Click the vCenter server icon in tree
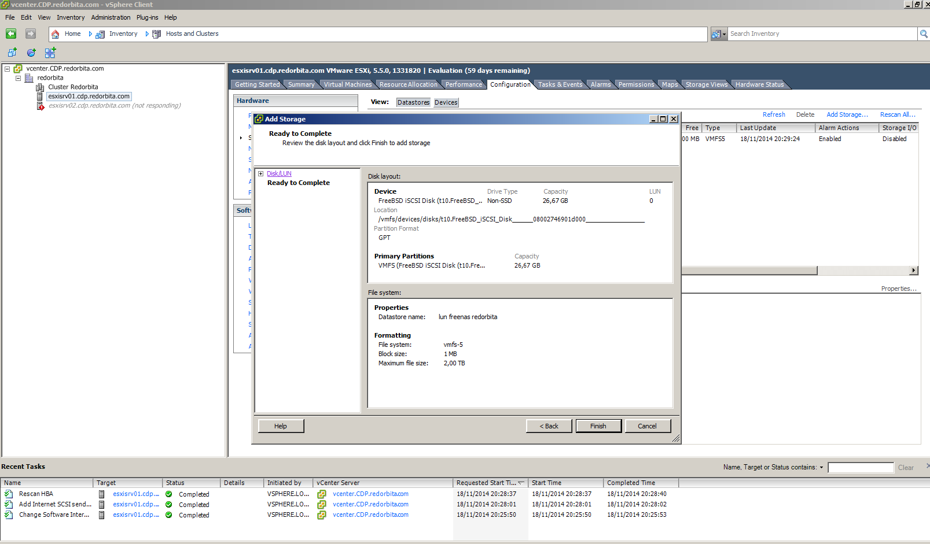Screen dimensions: 930x544 click(18, 69)
